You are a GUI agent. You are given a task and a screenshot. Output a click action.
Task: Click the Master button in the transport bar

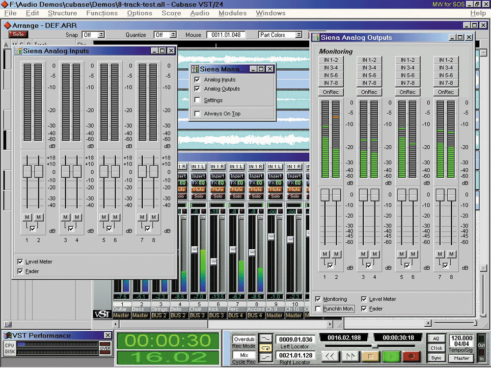461,358
